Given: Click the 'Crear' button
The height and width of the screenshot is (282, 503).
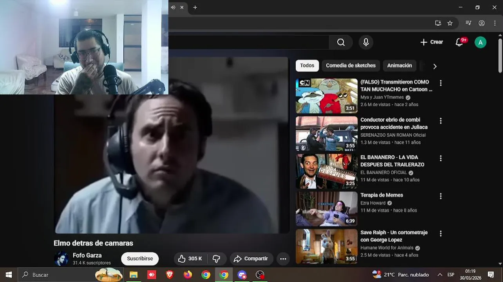Looking at the screenshot, I should click(431, 42).
